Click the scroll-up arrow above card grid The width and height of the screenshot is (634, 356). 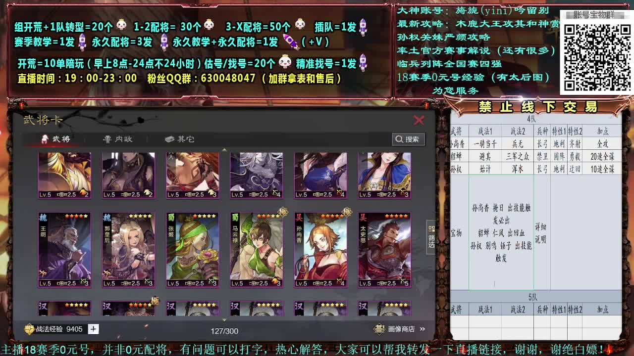pyautogui.click(x=224, y=149)
